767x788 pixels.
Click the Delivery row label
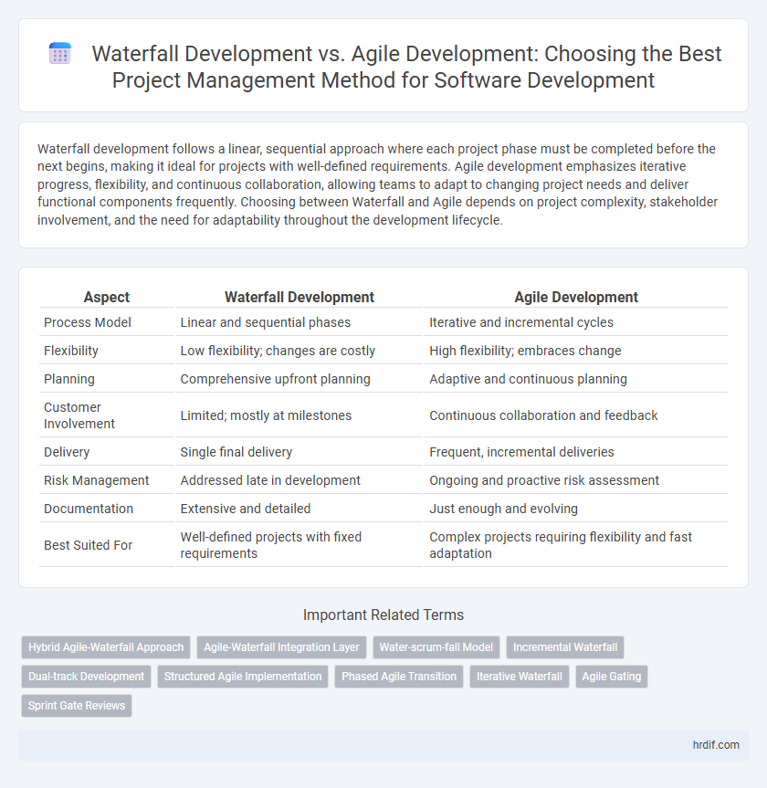click(67, 452)
